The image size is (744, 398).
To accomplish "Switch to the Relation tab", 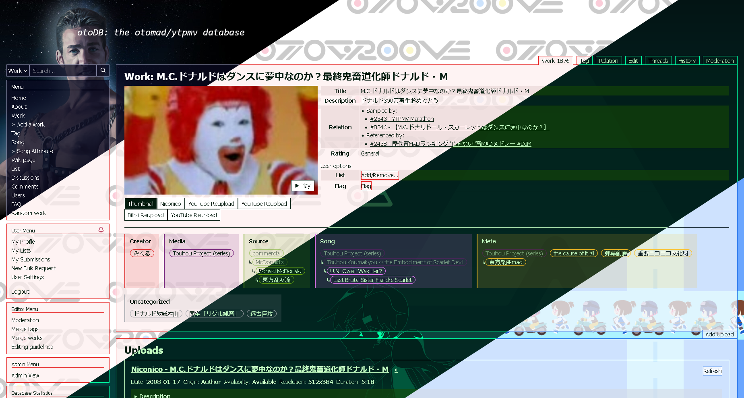I will (x=608, y=60).
